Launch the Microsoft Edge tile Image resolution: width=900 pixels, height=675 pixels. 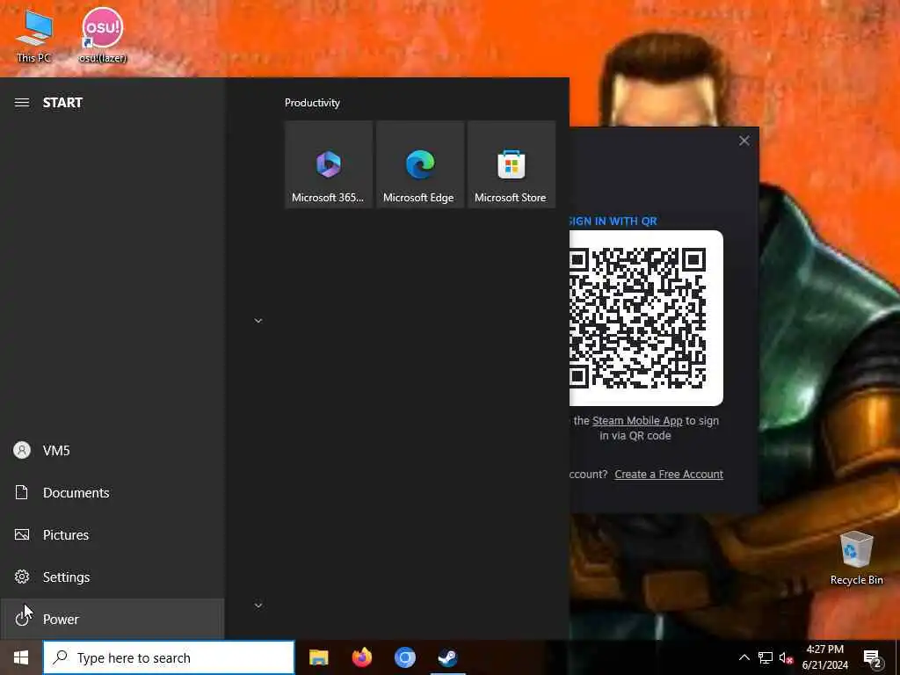419,164
